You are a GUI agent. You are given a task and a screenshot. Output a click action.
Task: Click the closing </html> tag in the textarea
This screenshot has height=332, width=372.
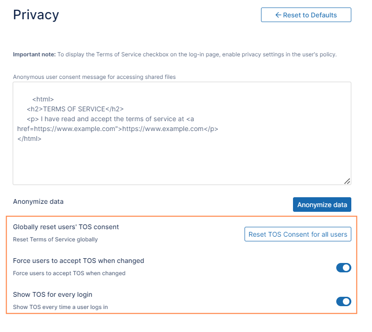pos(30,139)
